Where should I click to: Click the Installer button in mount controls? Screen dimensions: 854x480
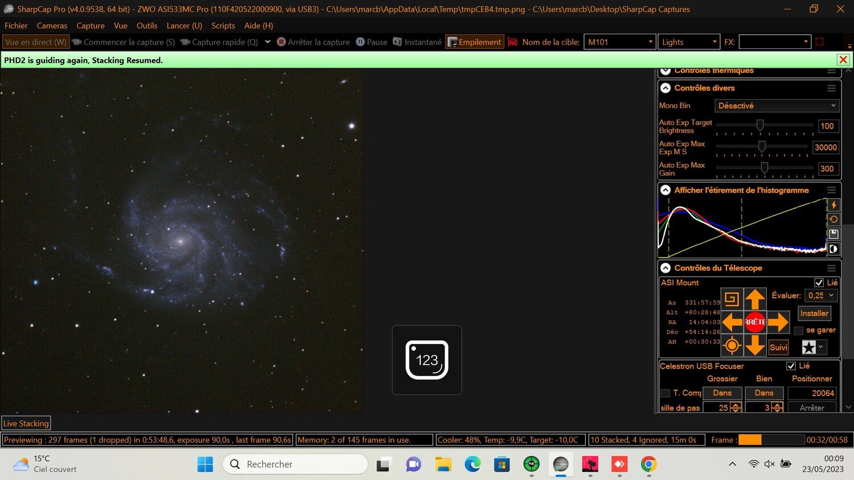click(814, 313)
